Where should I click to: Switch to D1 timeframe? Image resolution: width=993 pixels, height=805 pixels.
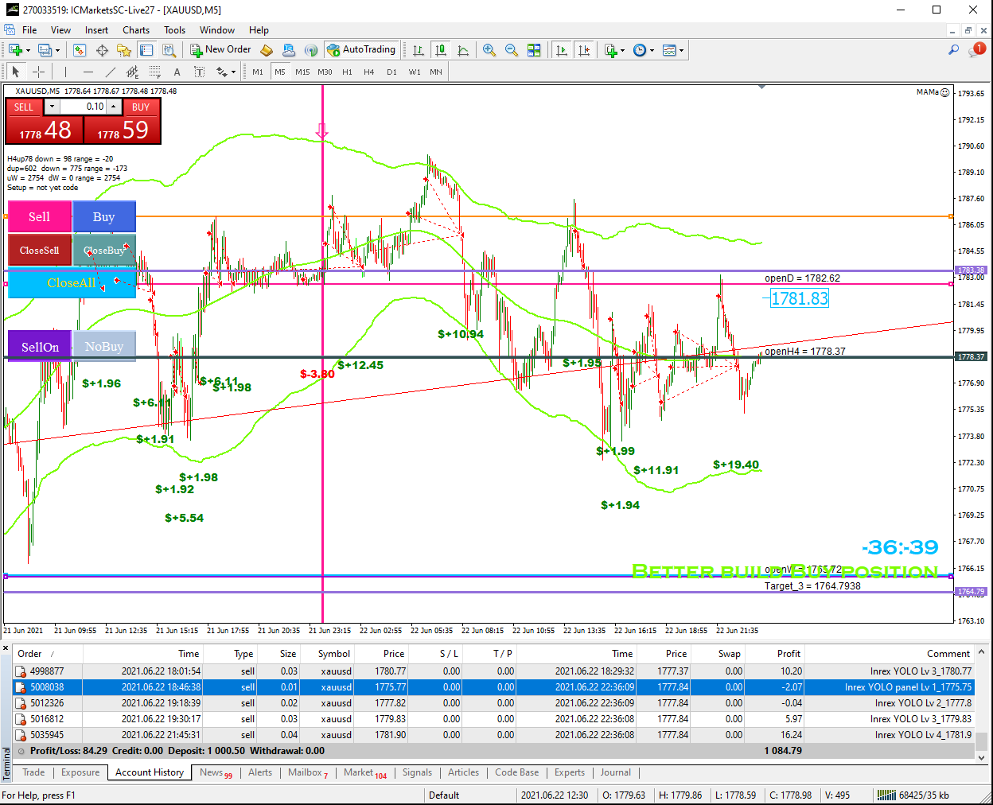pos(391,72)
